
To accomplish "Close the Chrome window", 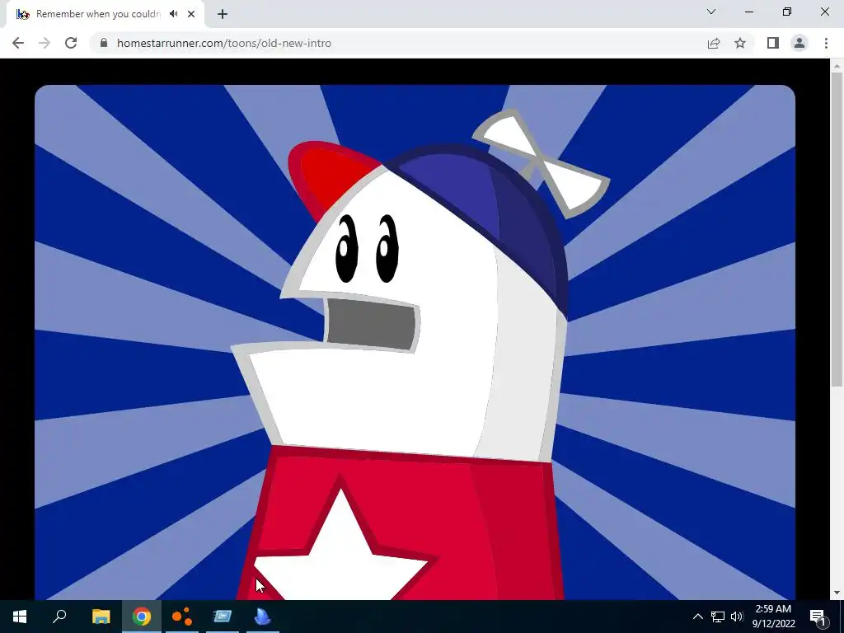I will [x=824, y=12].
